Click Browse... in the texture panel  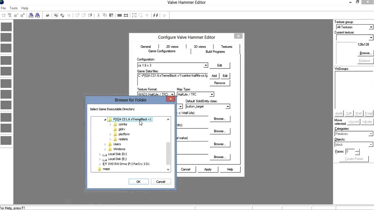(366, 53)
